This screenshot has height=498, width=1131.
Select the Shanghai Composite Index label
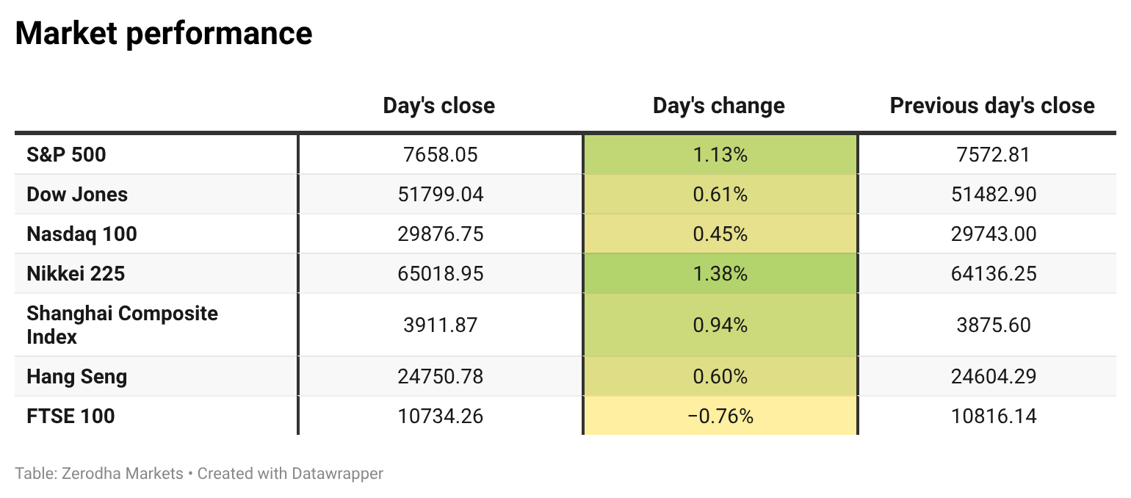coord(122,325)
